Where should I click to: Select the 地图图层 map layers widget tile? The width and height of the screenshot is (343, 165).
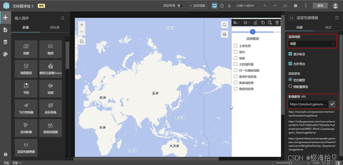26,69
